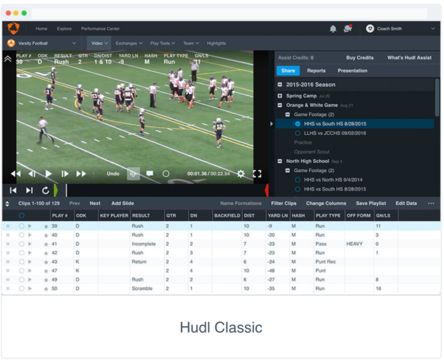This screenshot has height=364, width=444.
Task: Toggle select-all clips circle in header
Action: [22, 216]
